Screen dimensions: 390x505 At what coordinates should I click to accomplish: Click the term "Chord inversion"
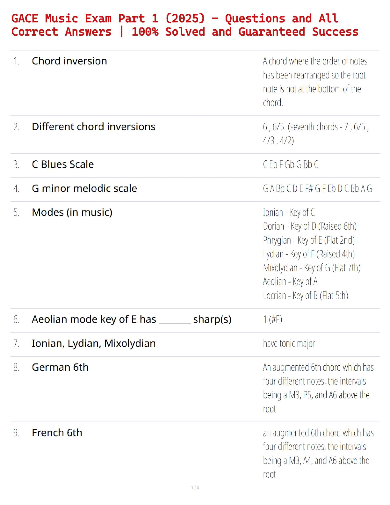click(69, 61)
